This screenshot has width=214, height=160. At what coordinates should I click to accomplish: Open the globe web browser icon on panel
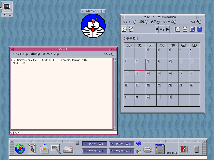pyautogui.click(x=20, y=149)
